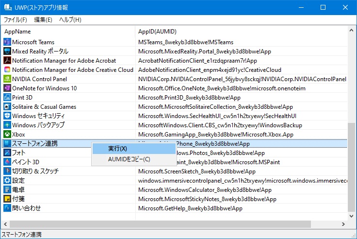Click the vertical scrollbar up arrow
Viewport: 357px width, 239px height.
(x=351, y=30)
